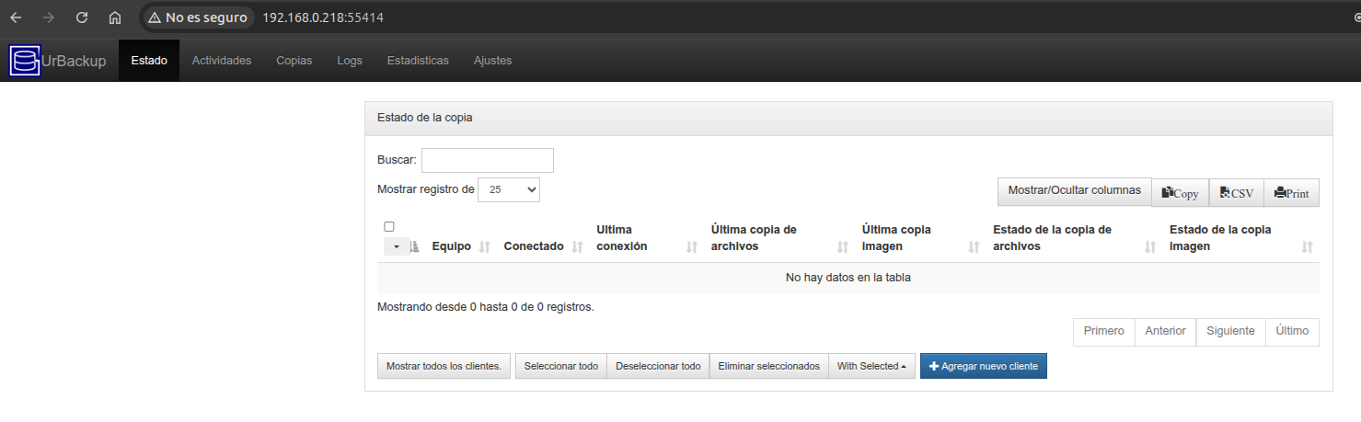Toggle columns with Mostrar/Ocultar columnas

pos(1074,190)
